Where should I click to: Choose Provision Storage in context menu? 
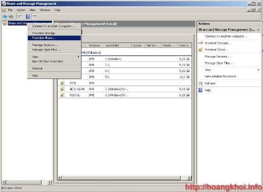[54, 33]
